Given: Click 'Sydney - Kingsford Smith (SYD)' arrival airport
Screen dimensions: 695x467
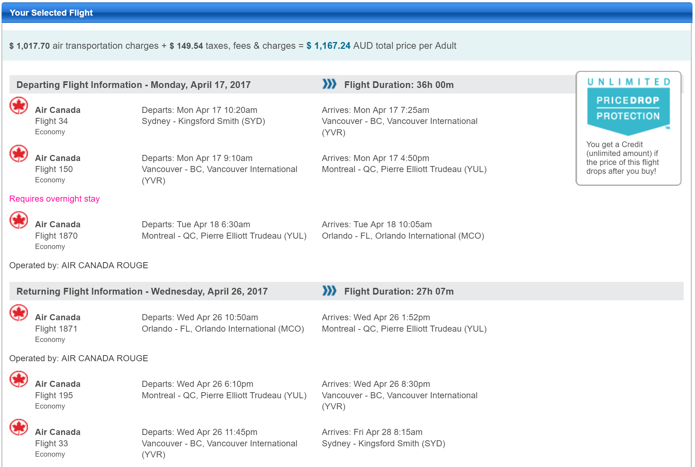Looking at the screenshot, I should coord(384,443).
